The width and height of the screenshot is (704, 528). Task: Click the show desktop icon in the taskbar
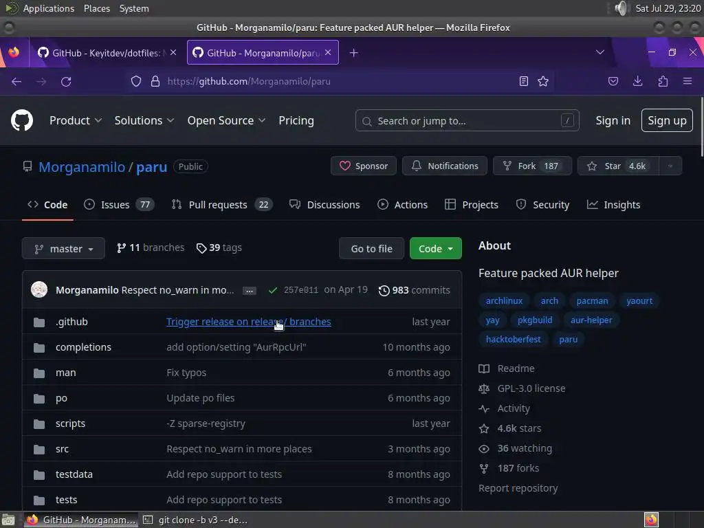coord(8,520)
